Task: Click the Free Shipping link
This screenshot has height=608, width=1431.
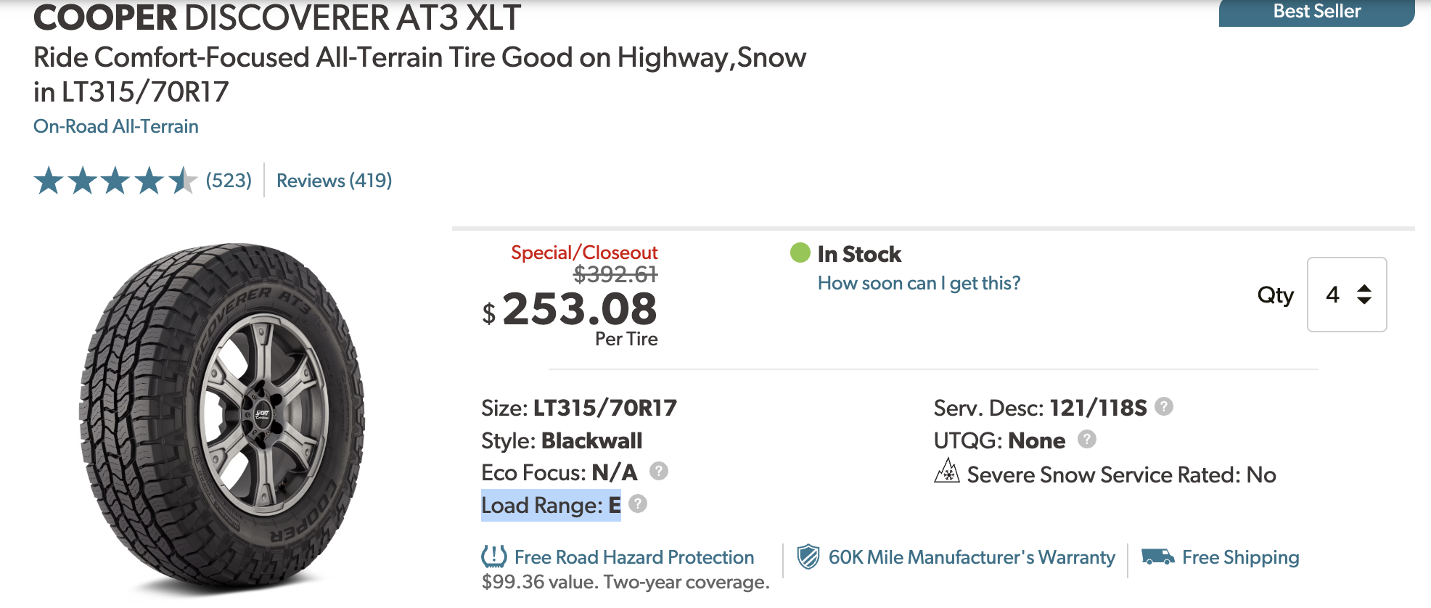Action: click(1240, 557)
